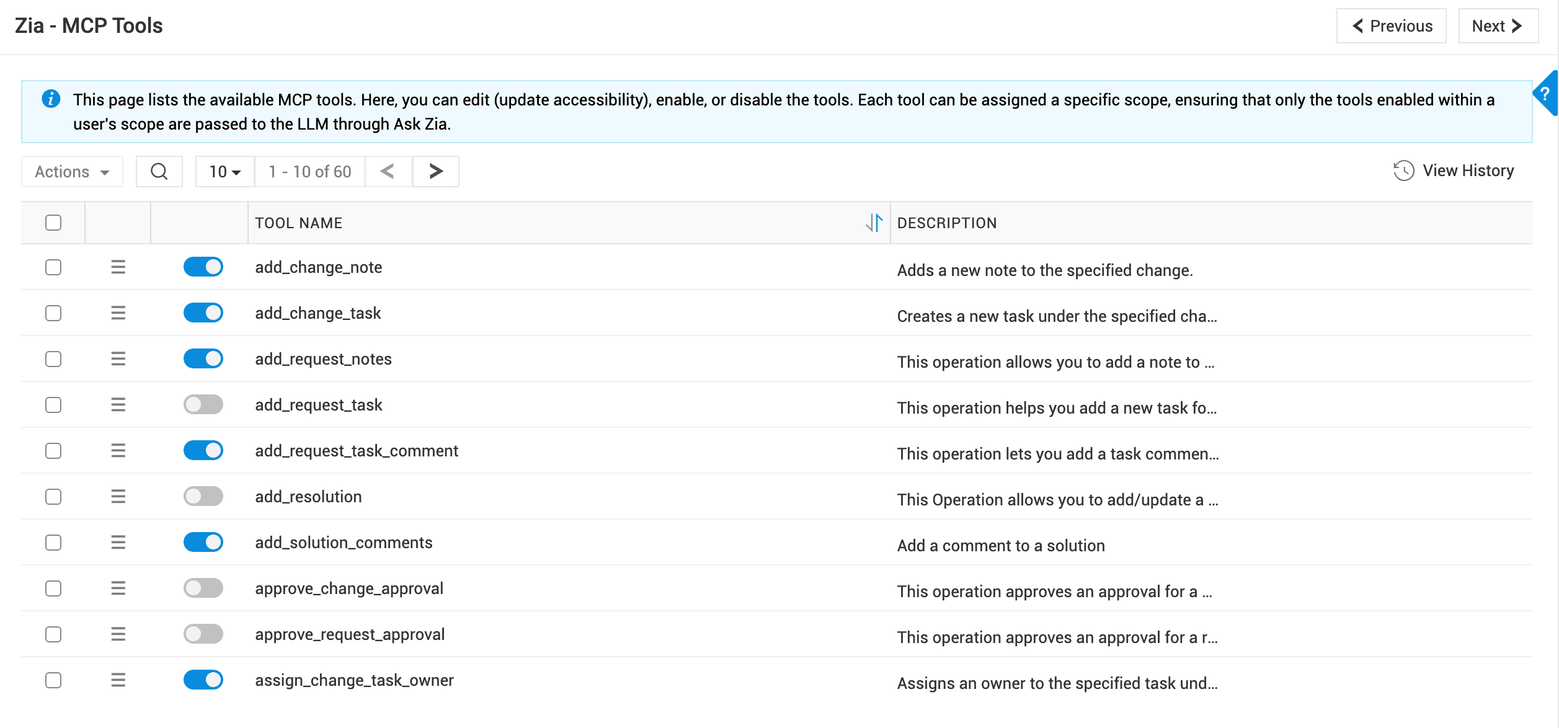Click 'Add a comment to a solution' description
This screenshot has width=1559, height=728.
(x=1001, y=546)
